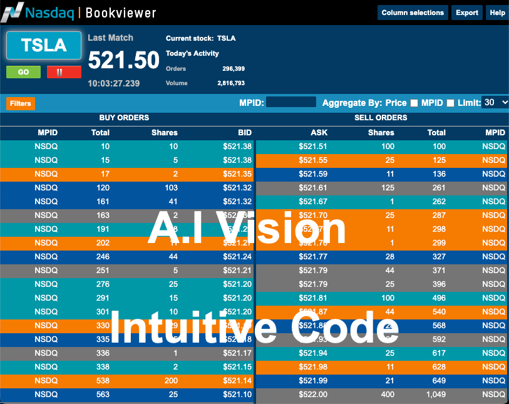This screenshot has width=509, height=404.
Task: Click ask price $521.51
Action: [x=313, y=147]
